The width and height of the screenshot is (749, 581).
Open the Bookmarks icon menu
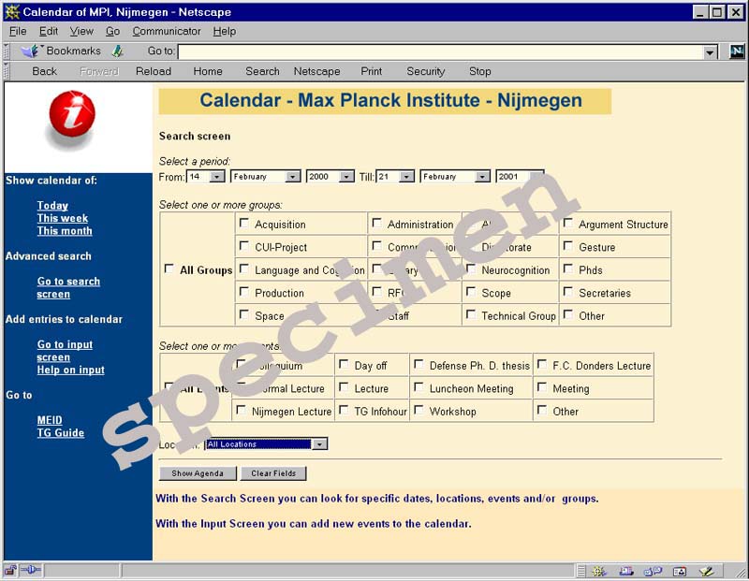[30, 51]
